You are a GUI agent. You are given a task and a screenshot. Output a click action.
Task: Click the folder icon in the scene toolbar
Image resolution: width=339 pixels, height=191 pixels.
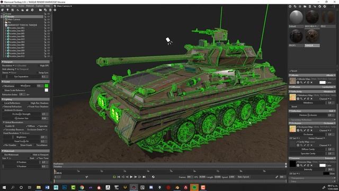pyautogui.click(x=40, y=10)
